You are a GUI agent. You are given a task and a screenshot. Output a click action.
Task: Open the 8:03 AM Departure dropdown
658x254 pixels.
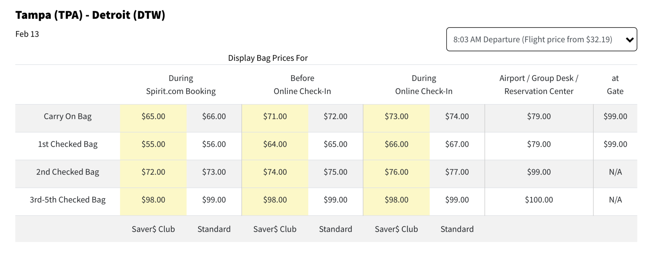533,39
